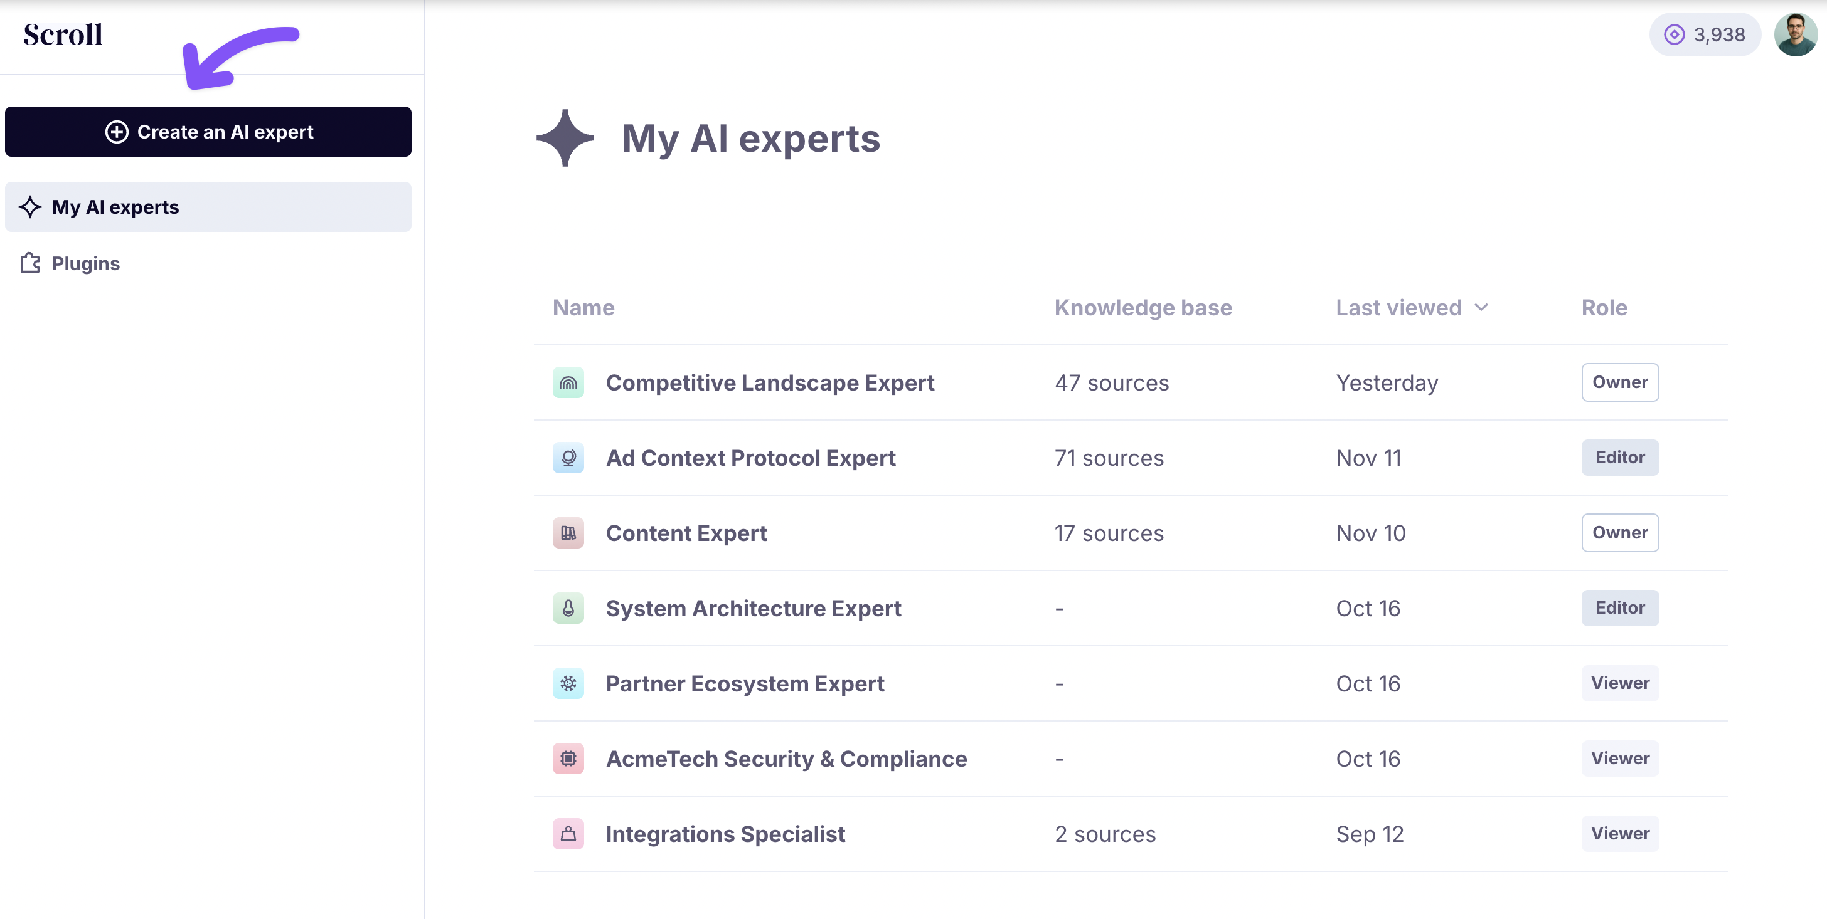Click the System Architecture Expert thermometer icon
The width and height of the screenshot is (1827, 919).
[568, 608]
